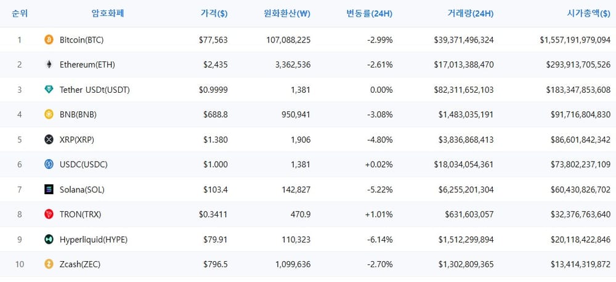This screenshot has width=616, height=282.
Task: Select Bitcoin price $77,563
Action: (x=213, y=39)
